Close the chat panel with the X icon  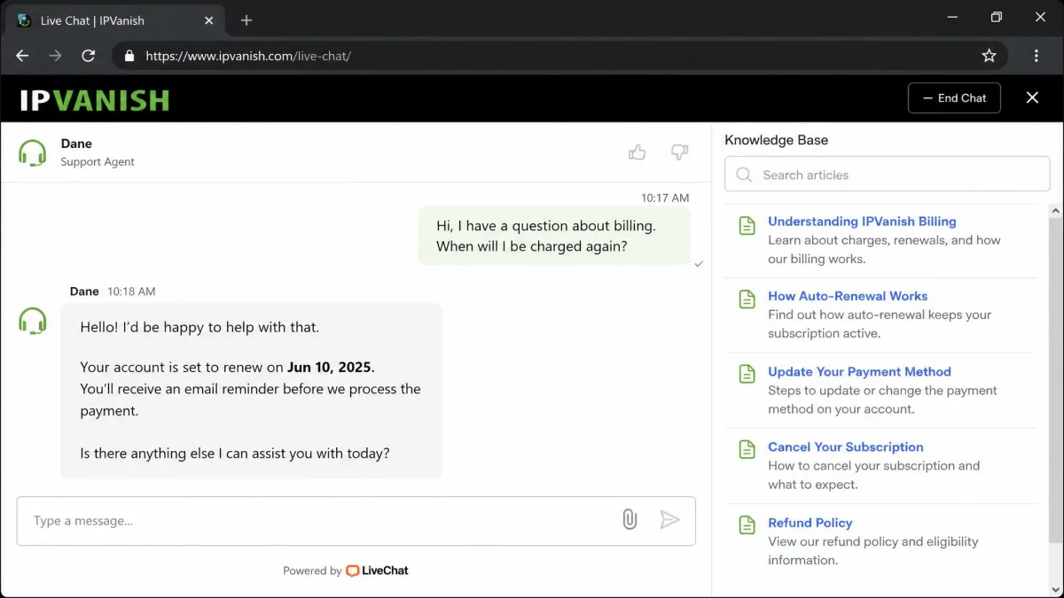[1032, 97]
